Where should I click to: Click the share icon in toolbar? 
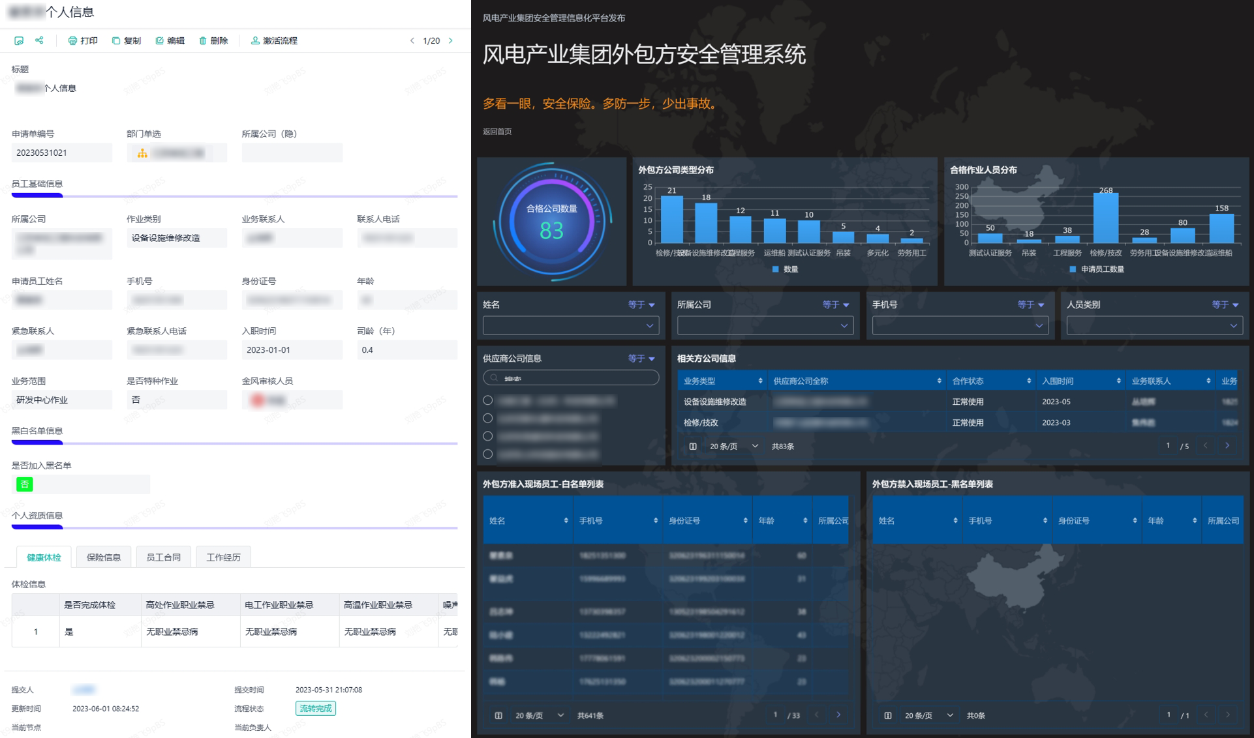tap(39, 40)
